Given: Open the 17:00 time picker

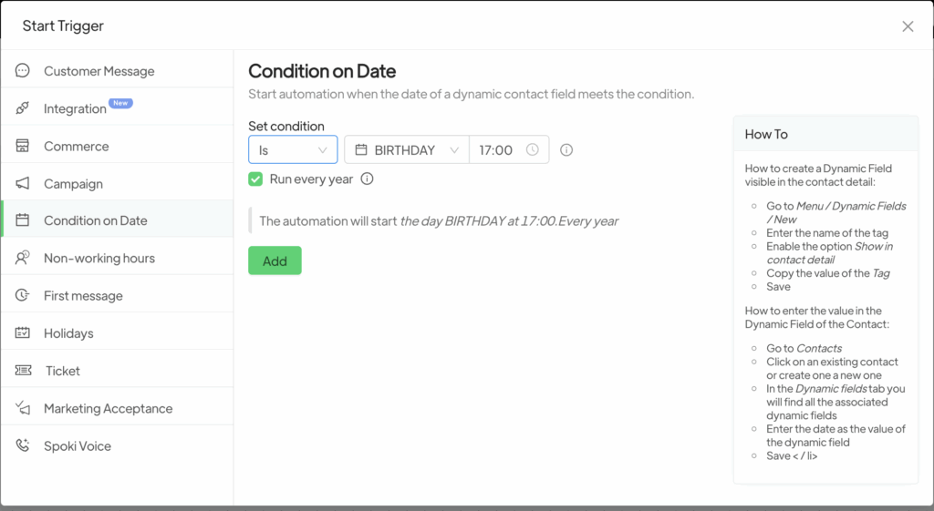Looking at the screenshot, I should click(509, 150).
